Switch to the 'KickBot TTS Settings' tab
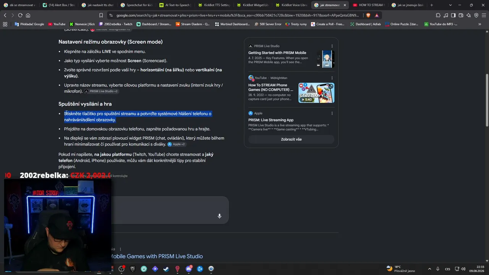This screenshot has height=275, width=489. 214,5
